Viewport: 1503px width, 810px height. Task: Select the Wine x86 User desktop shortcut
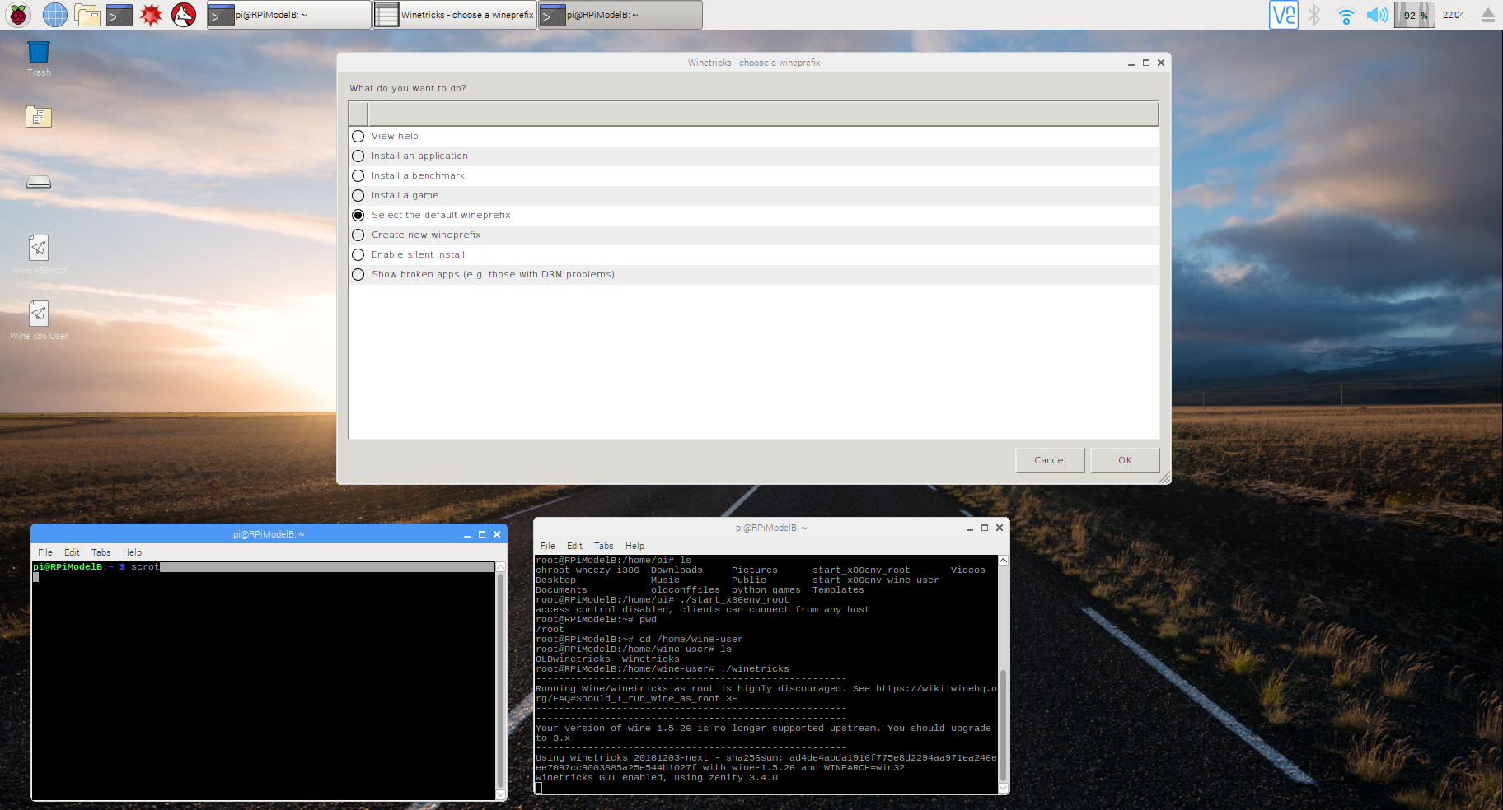[x=39, y=320]
